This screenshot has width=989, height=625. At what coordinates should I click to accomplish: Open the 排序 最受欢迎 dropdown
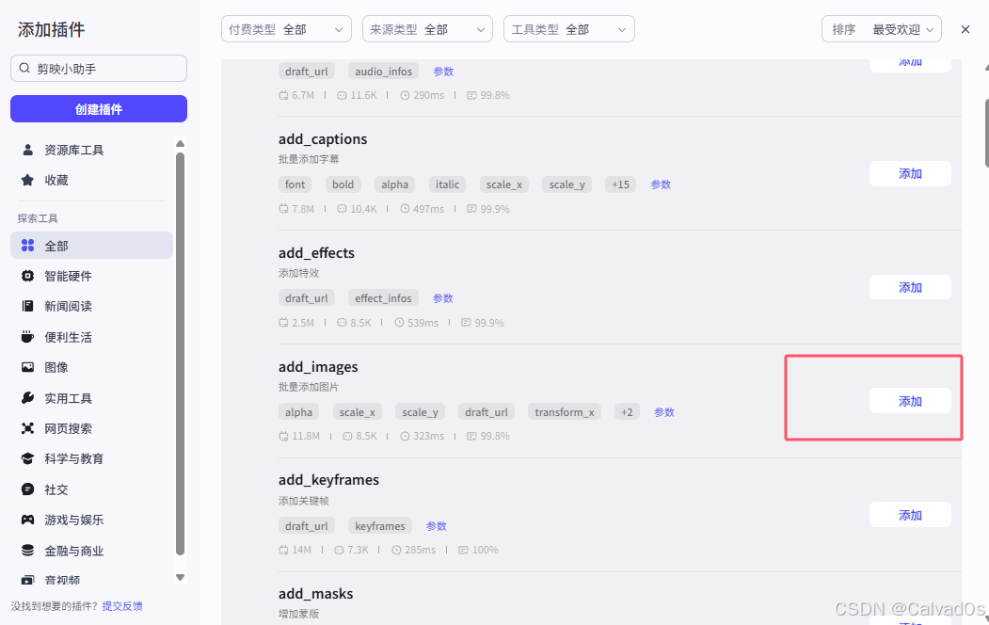[882, 29]
